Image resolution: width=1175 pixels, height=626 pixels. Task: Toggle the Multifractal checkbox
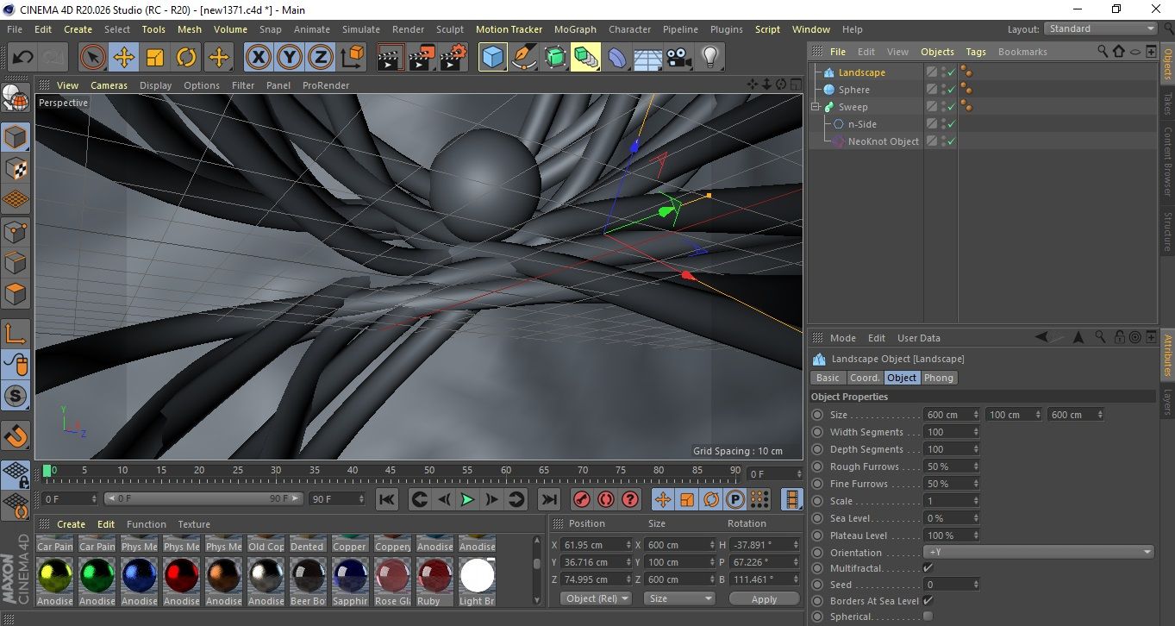pos(928,568)
